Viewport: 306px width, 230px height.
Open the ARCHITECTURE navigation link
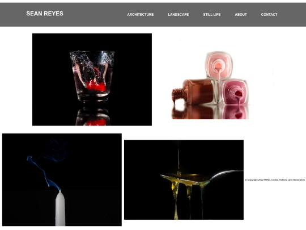click(141, 15)
